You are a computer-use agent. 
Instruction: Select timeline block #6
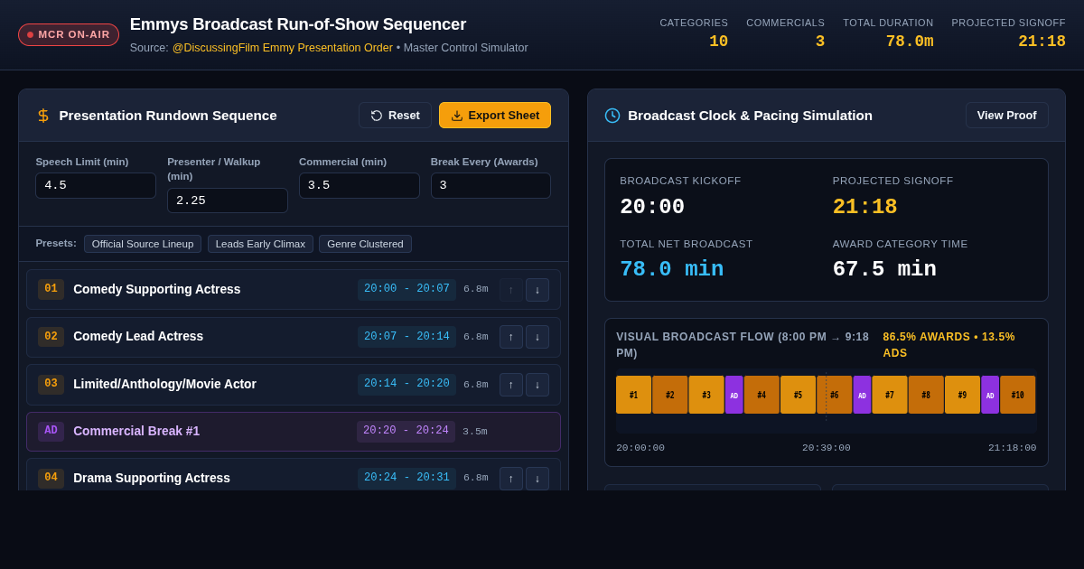coord(835,395)
